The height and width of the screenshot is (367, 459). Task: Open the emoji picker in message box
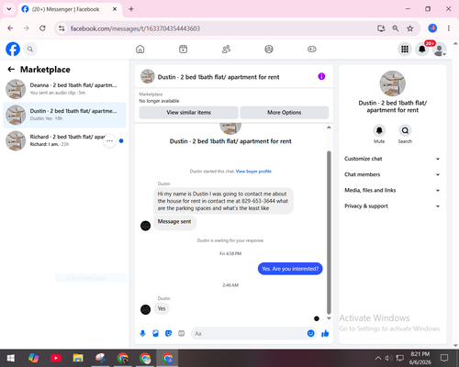(310, 333)
